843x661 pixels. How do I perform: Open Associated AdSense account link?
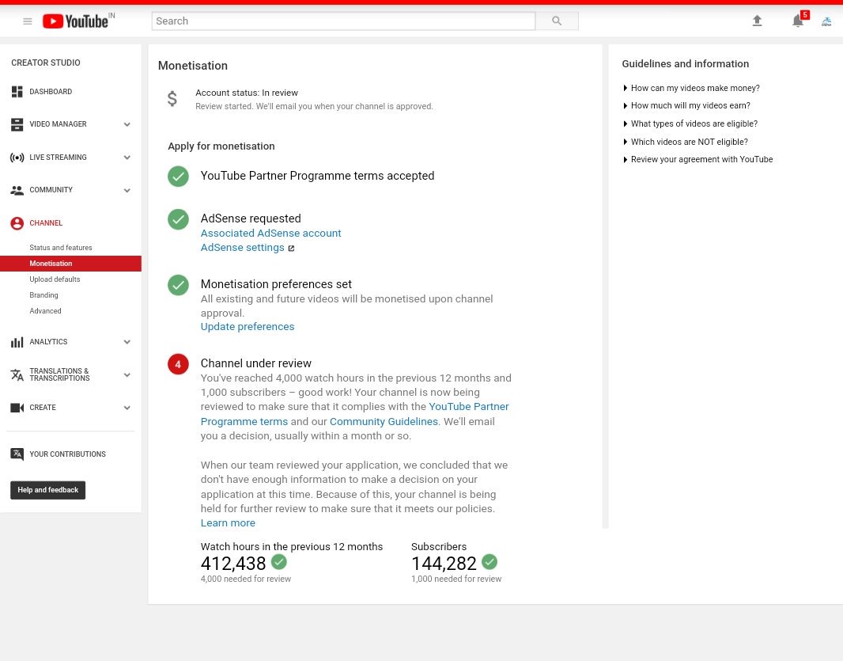click(271, 233)
